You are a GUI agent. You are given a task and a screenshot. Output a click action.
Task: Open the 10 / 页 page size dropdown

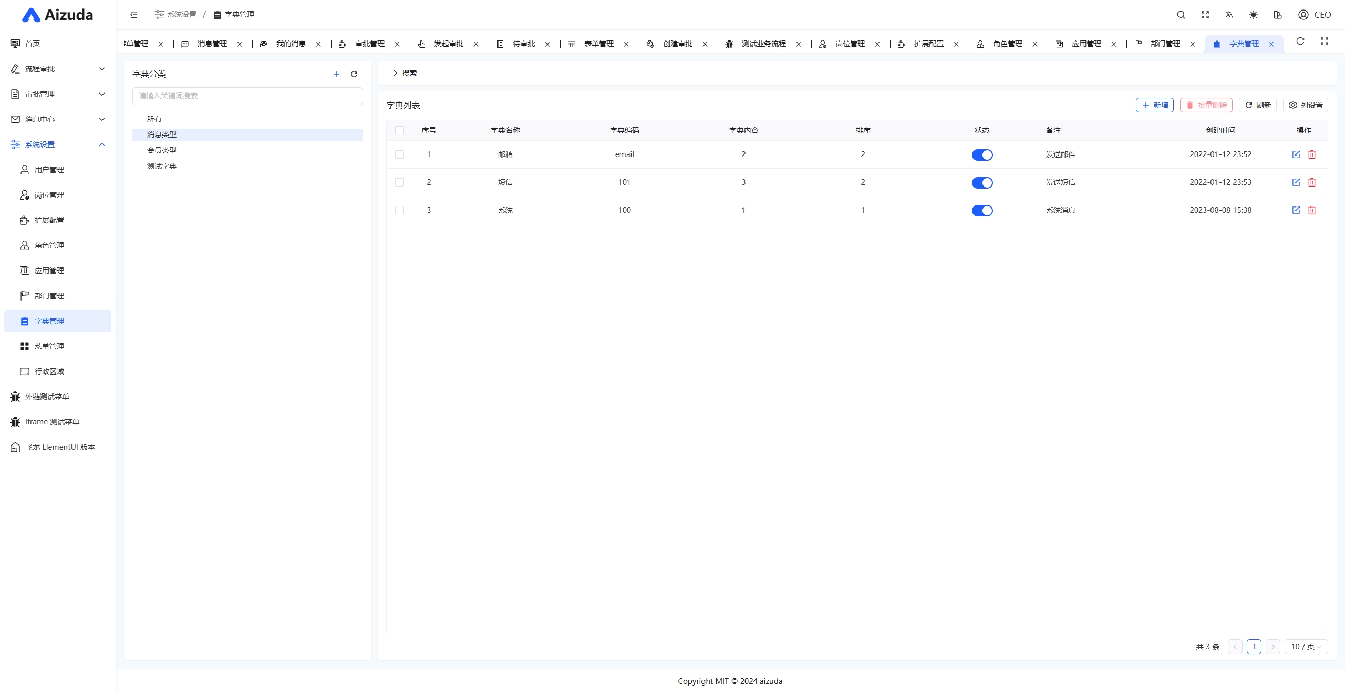point(1306,646)
